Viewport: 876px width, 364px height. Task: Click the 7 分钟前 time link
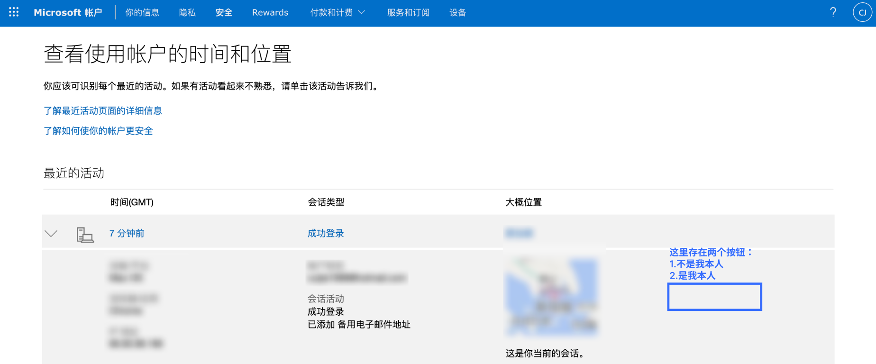point(127,233)
